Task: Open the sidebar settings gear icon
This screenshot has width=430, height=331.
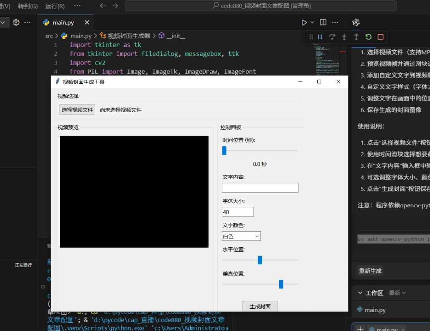Action: coord(16,22)
